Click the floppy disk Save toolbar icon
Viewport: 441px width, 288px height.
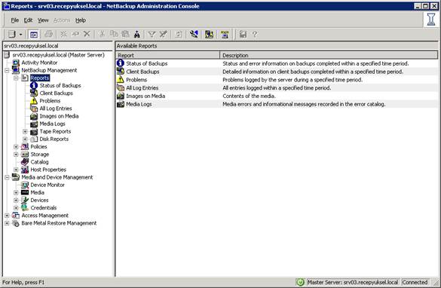(x=243, y=35)
